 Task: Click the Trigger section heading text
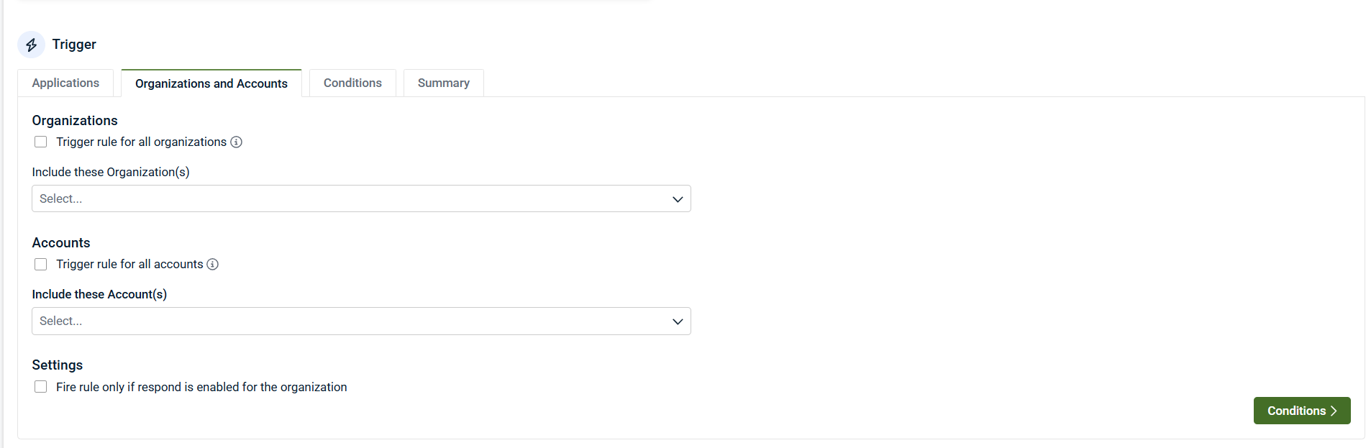coord(74,45)
